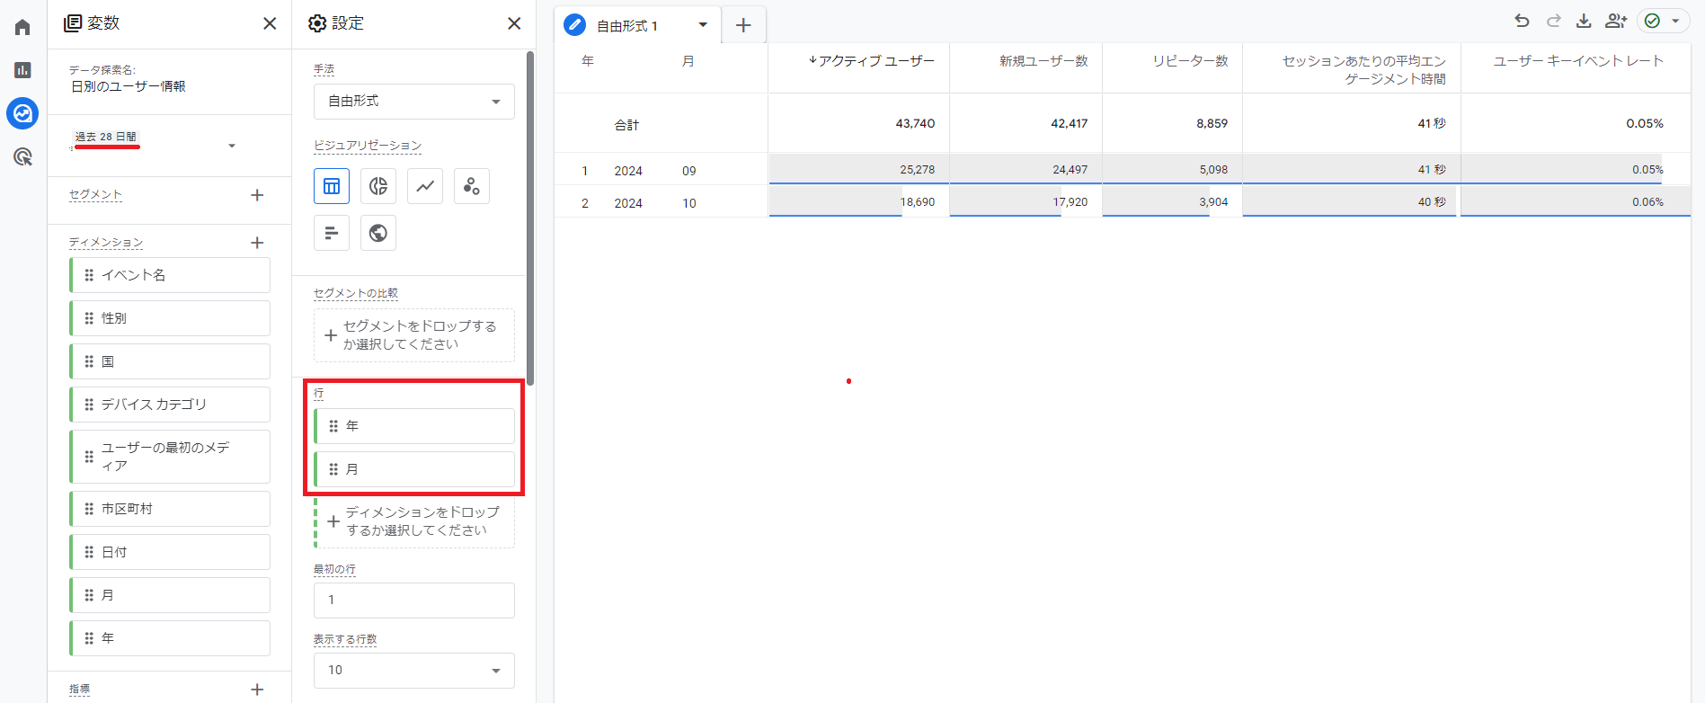Open Advertising from left navigation
Screen dimensions: 1705x703
22,157
